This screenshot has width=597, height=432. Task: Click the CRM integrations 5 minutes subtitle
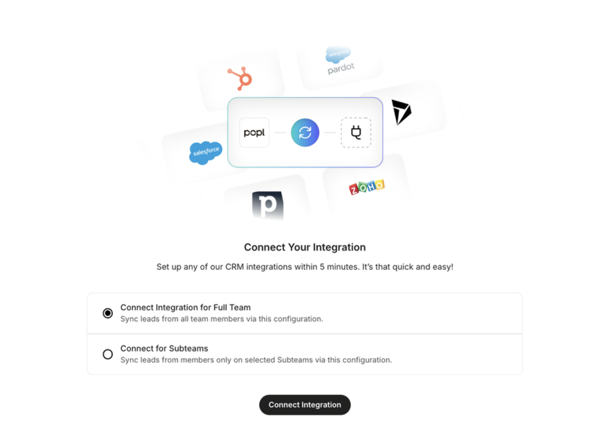click(x=305, y=267)
